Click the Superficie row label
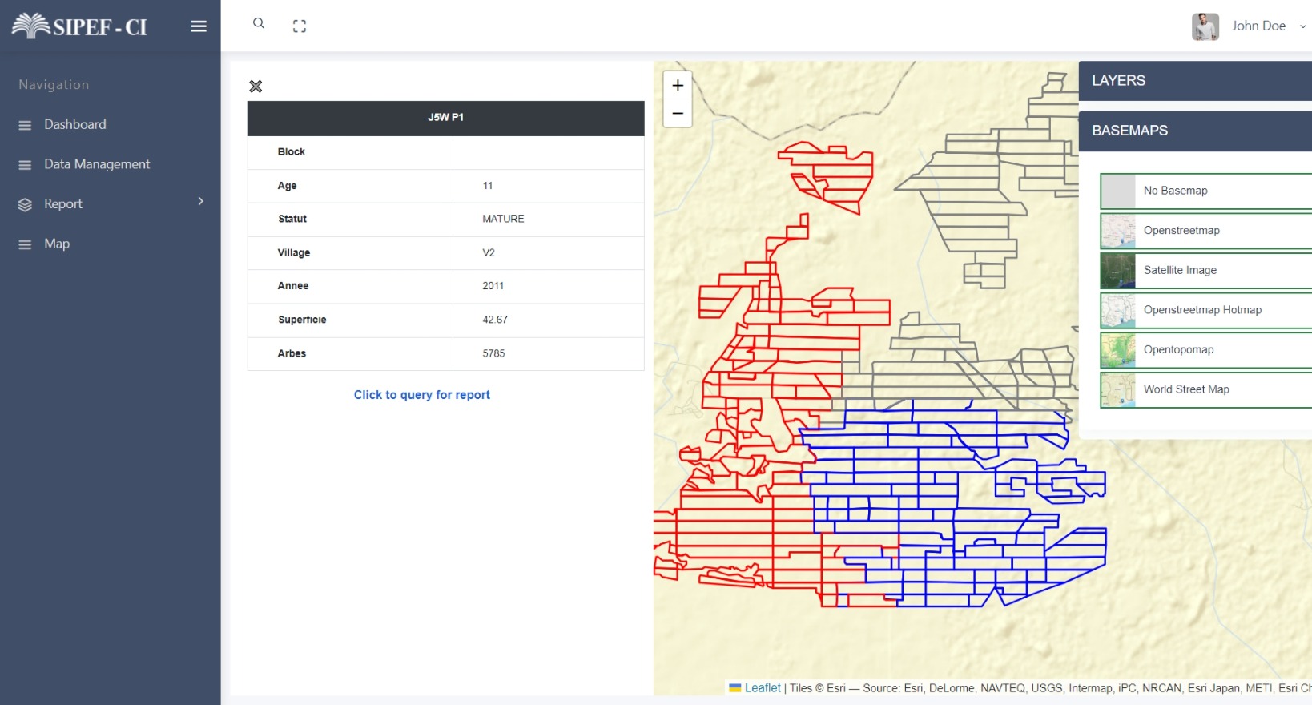 point(302,320)
